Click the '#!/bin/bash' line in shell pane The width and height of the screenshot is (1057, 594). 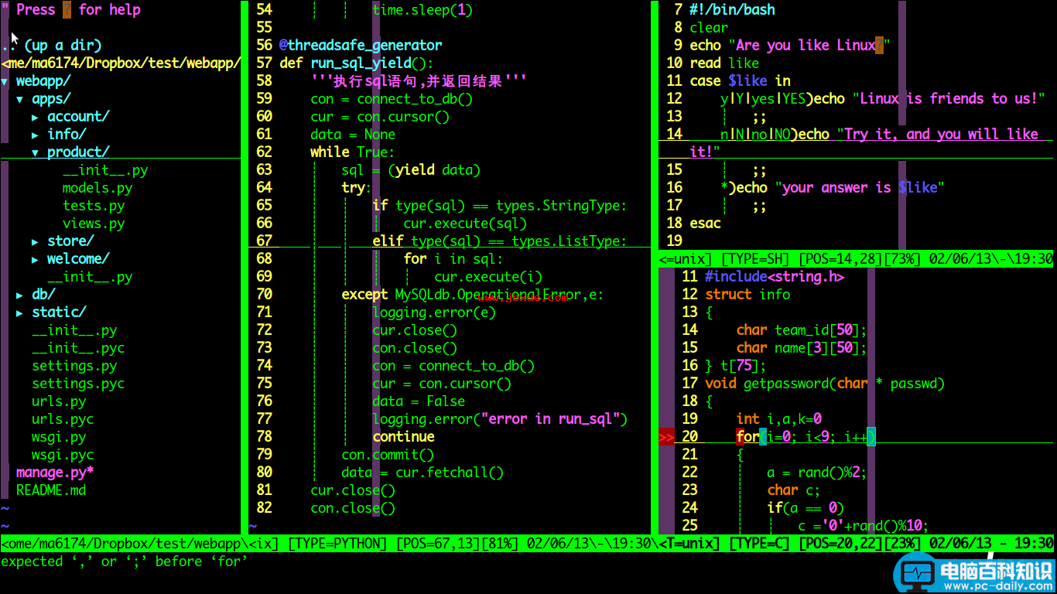tap(732, 10)
